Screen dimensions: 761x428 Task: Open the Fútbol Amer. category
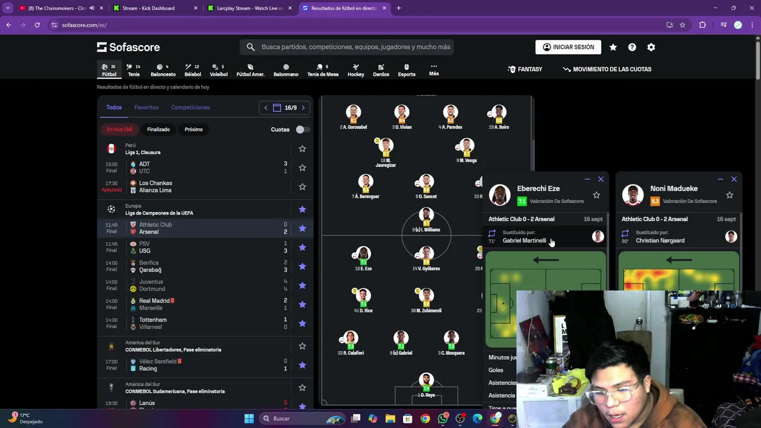point(250,70)
